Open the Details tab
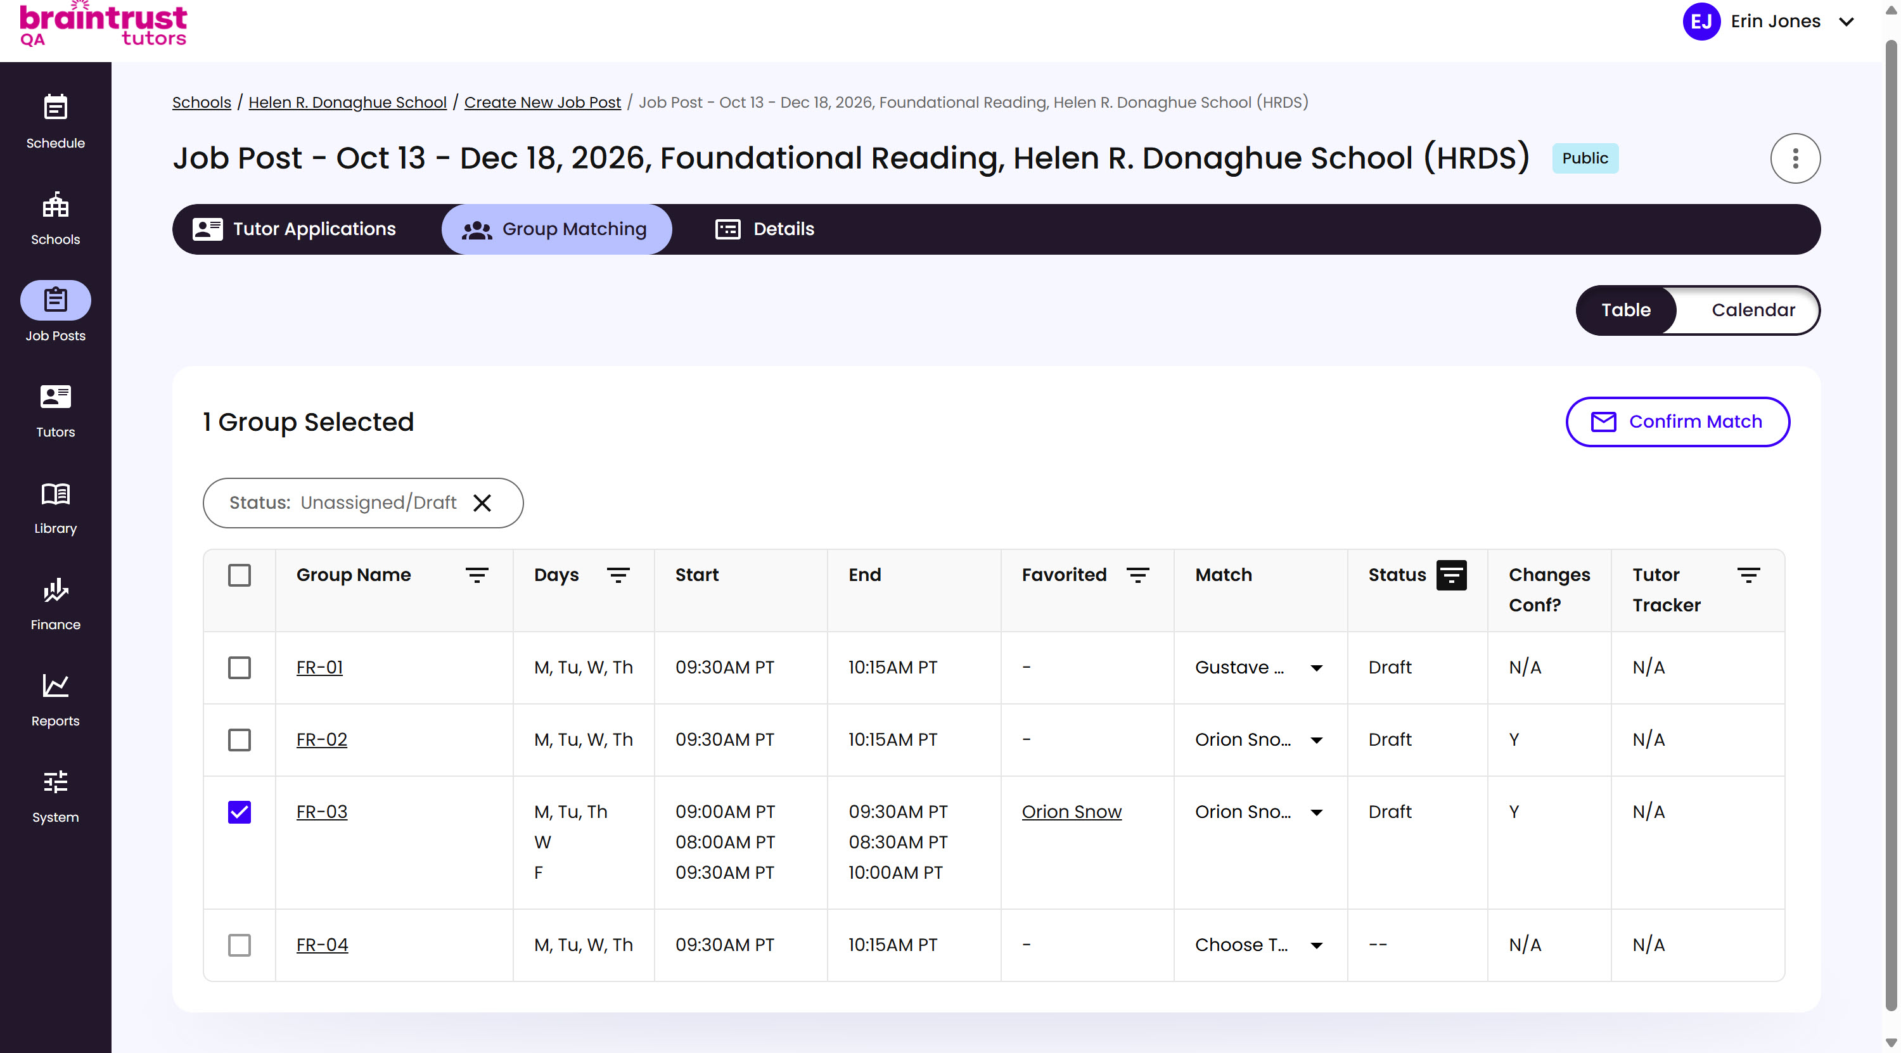Screen dimensions: 1901x1053 tap(765, 229)
